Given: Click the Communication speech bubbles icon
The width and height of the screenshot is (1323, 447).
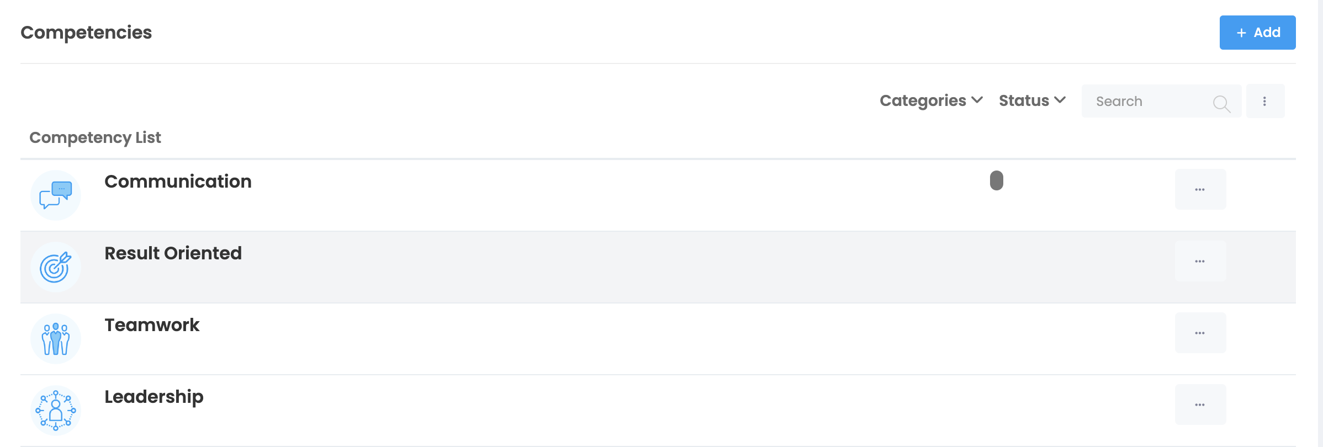Looking at the screenshot, I should pos(56,195).
